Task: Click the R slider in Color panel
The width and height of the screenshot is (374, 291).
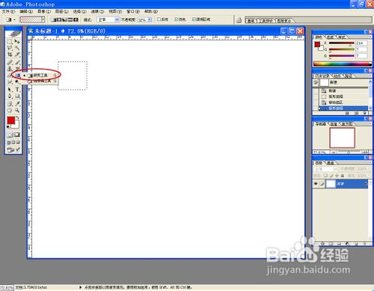Action: point(341,43)
